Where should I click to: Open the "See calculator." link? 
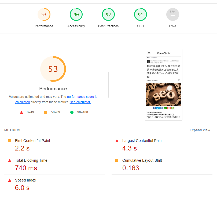[x=80, y=102]
